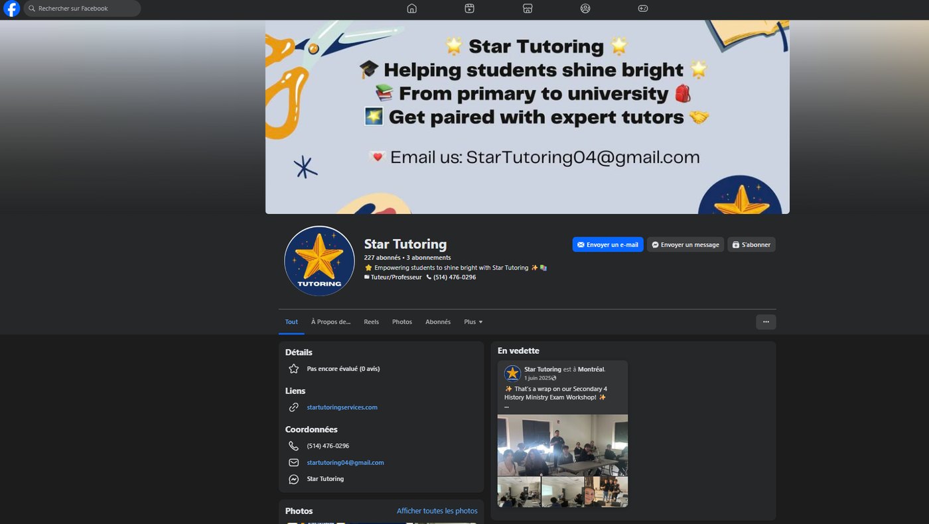Click the Envoyer un message button
This screenshot has width=929, height=524.
(x=685, y=244)
